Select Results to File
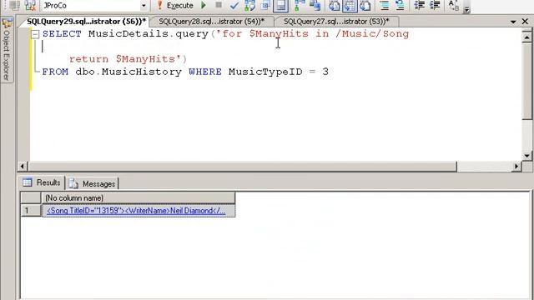Viewport: 534px width, 300px height. tap(365, 6)
